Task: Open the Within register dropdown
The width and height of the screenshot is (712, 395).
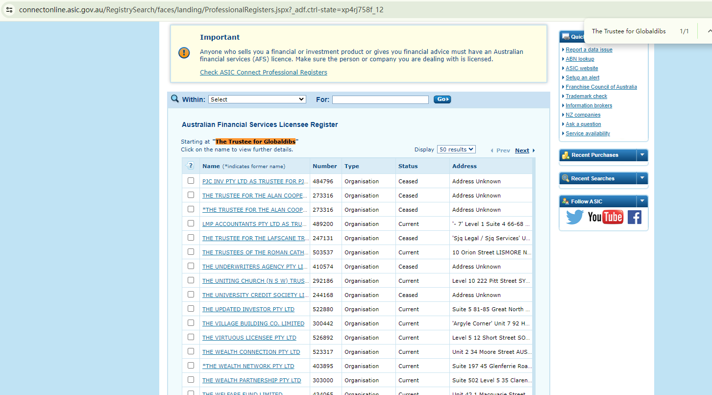Action: [x=257, y=99]
